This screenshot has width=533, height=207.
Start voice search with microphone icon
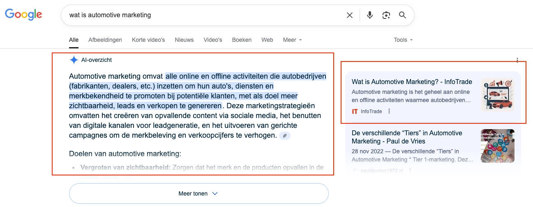click(370, 15)
